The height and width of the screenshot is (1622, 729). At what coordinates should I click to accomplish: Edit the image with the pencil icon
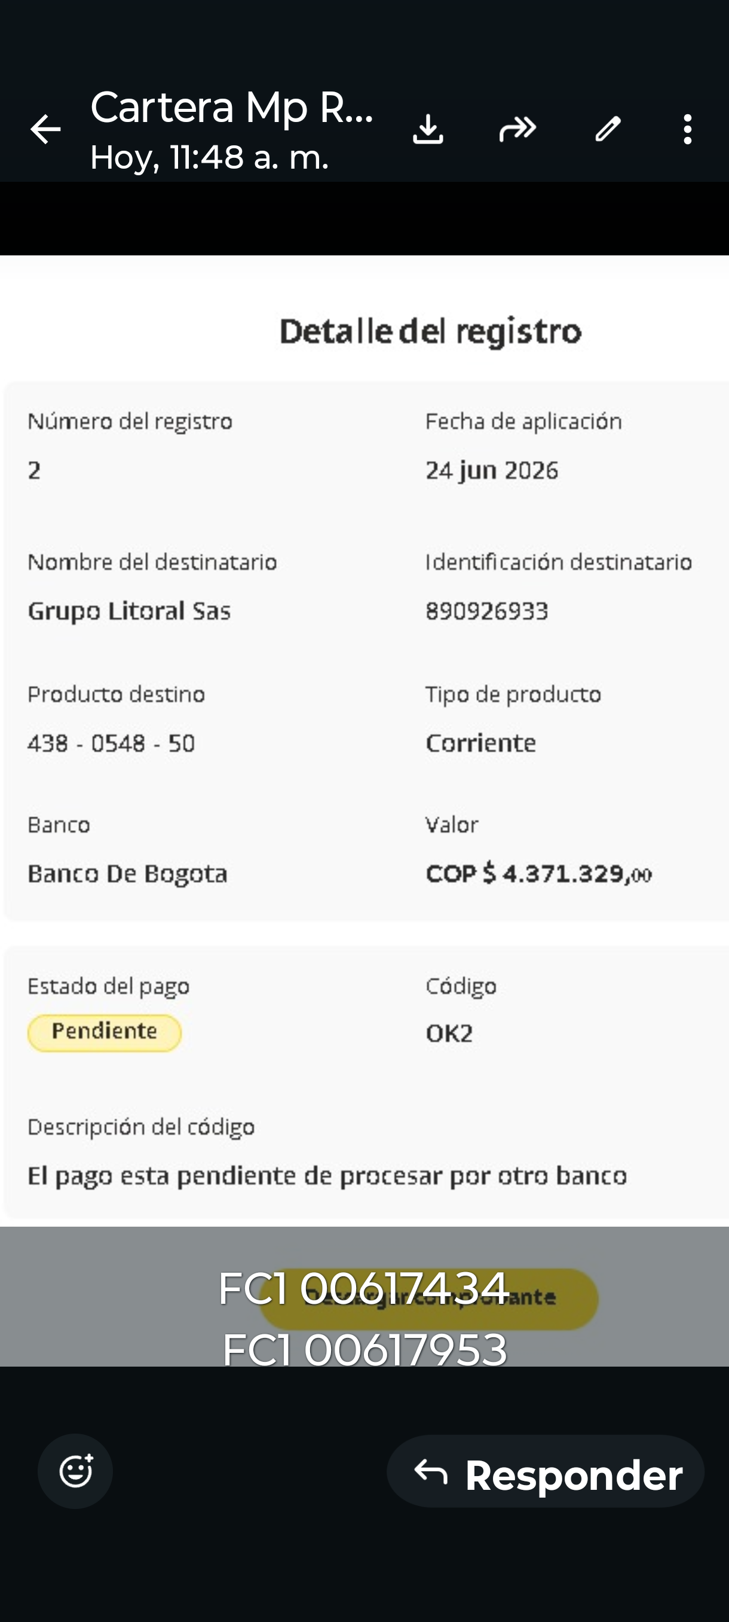pos(608,130)
